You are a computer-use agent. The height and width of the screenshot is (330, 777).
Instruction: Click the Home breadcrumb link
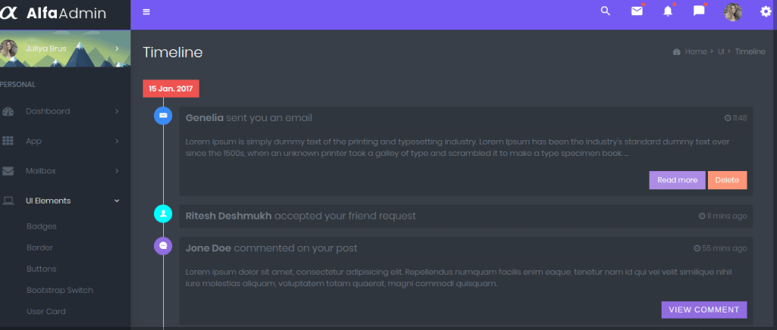point(695,51)
